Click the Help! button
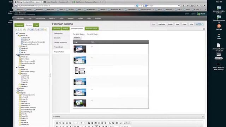226x127 pixels. click(x=191, y=24)
